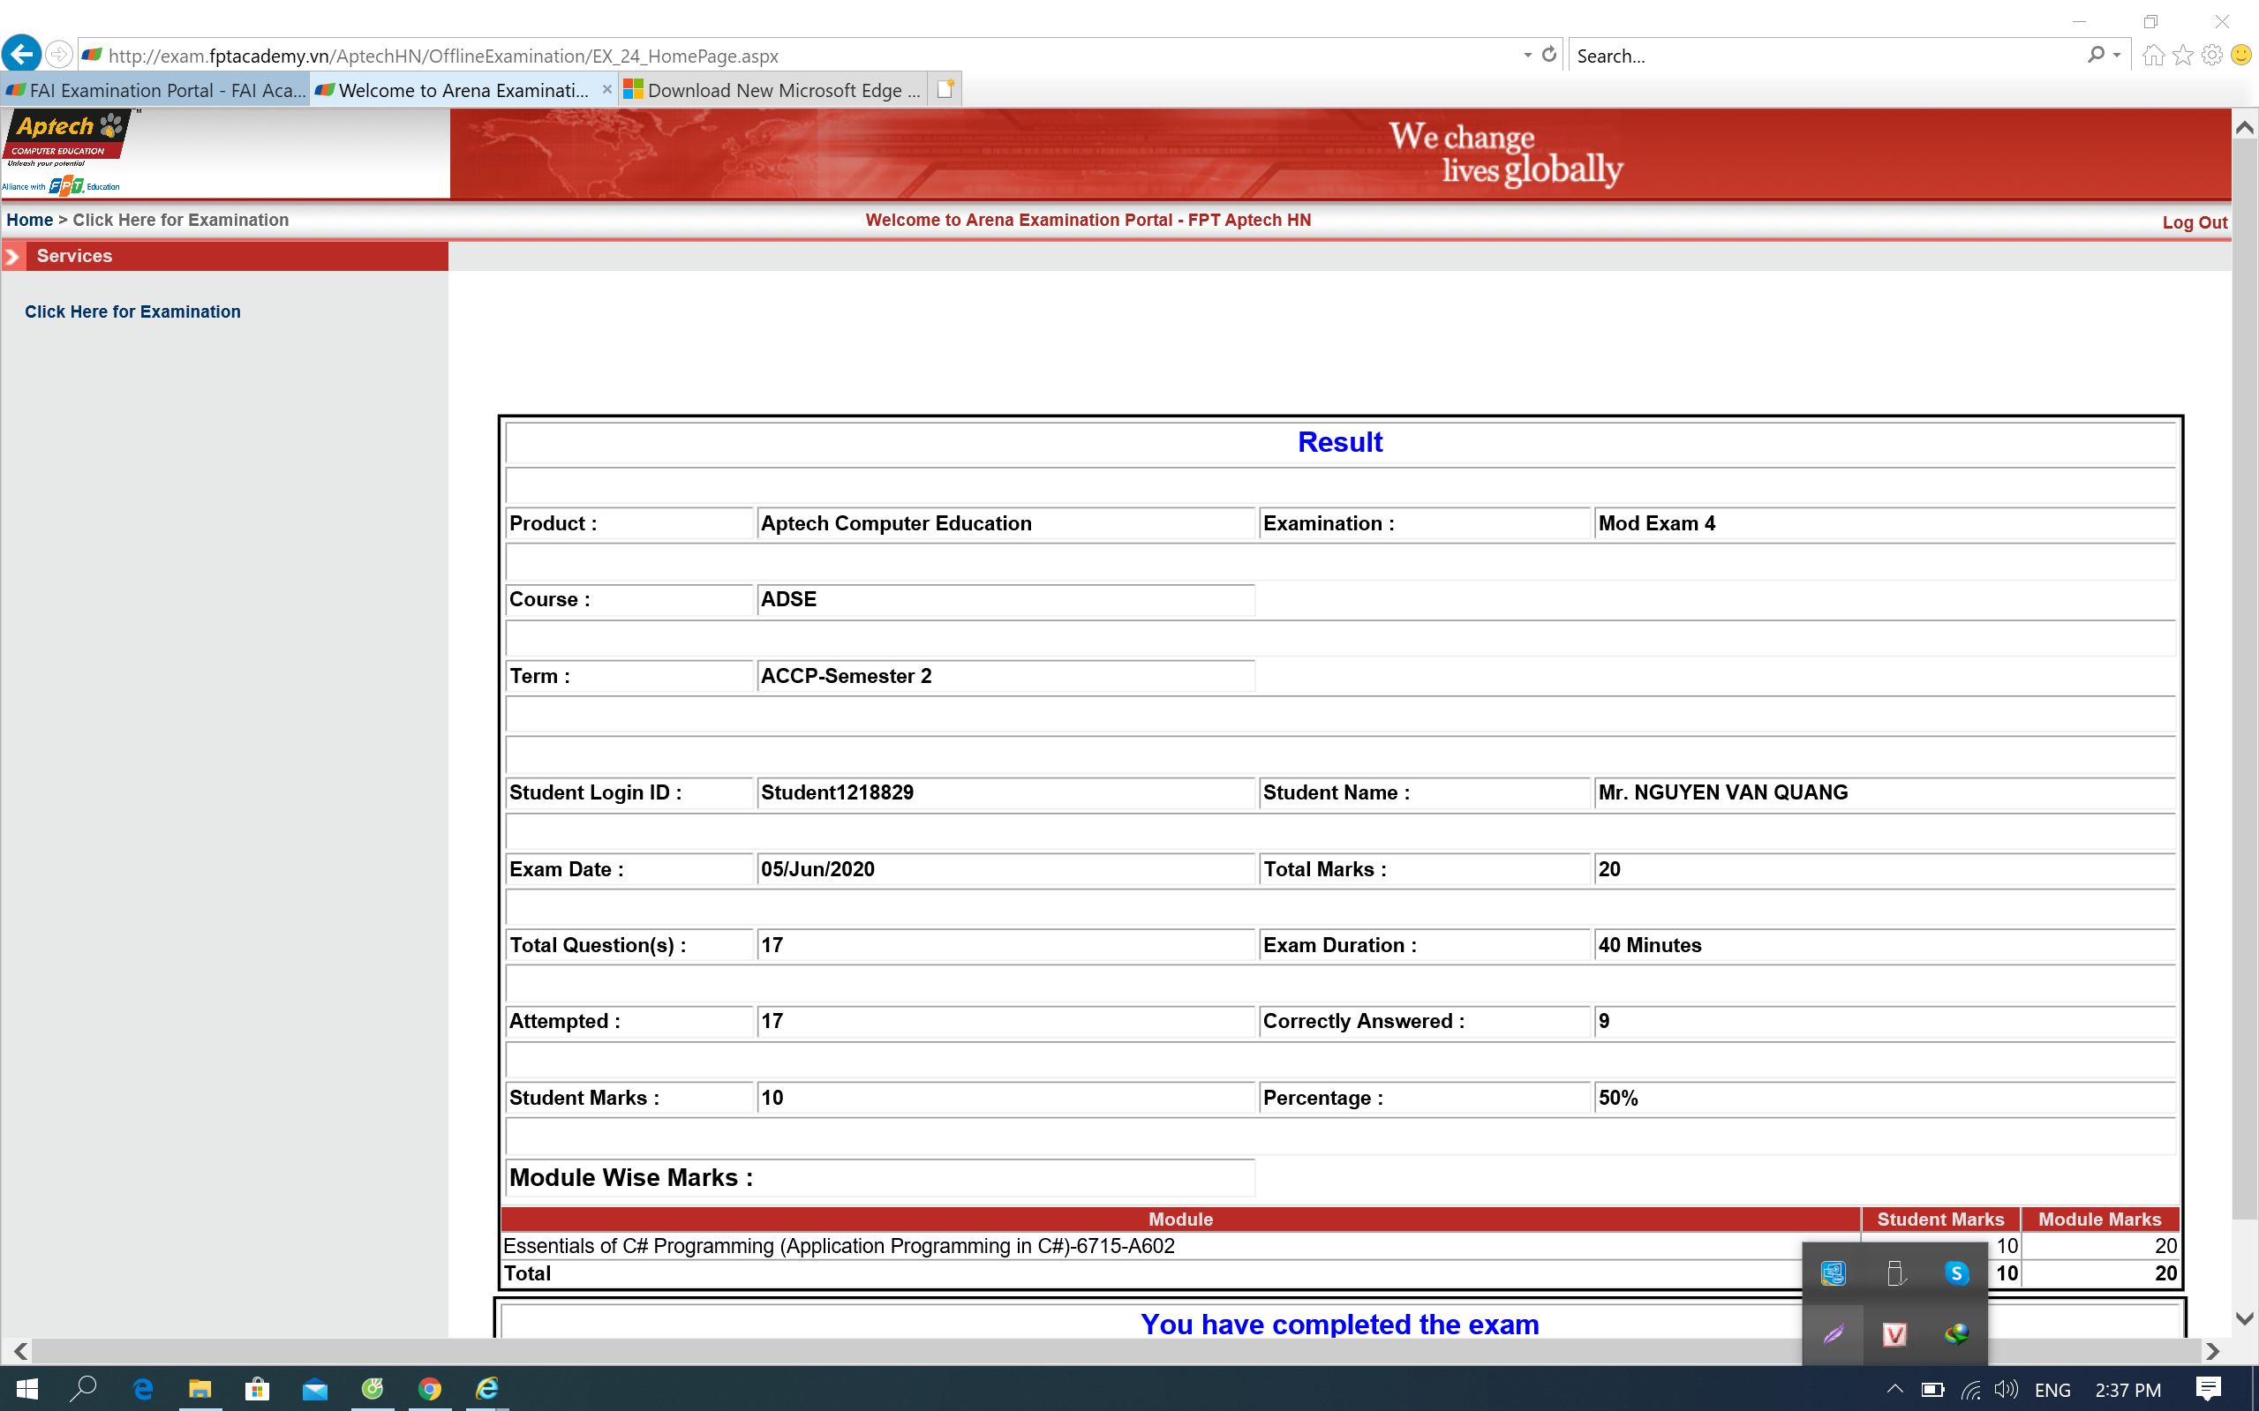Click student name Mr. NGUYEN VAN QUANG
Image resolution: width=2259 pixels, height=1411 pixels.
[x=1722, y=792]
